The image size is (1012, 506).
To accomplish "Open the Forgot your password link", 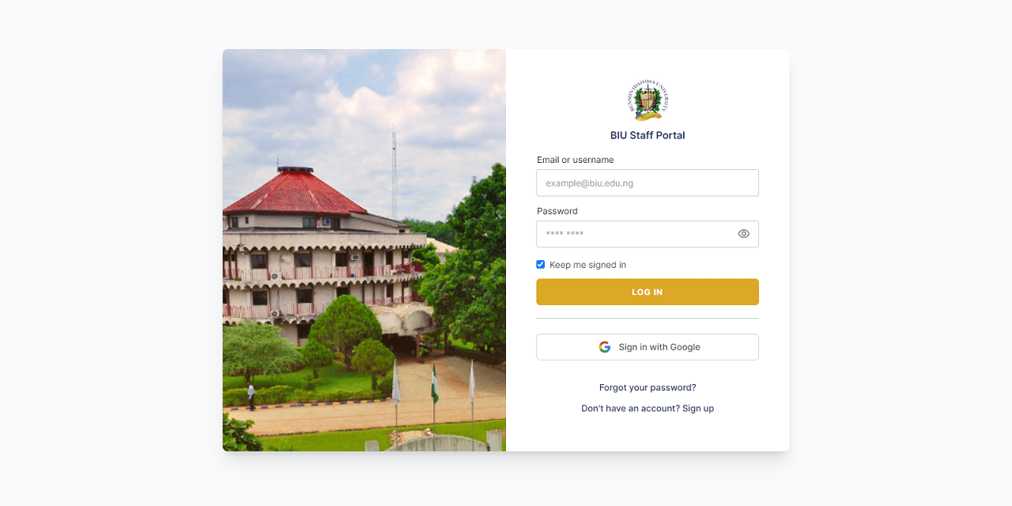I will 648,387.
